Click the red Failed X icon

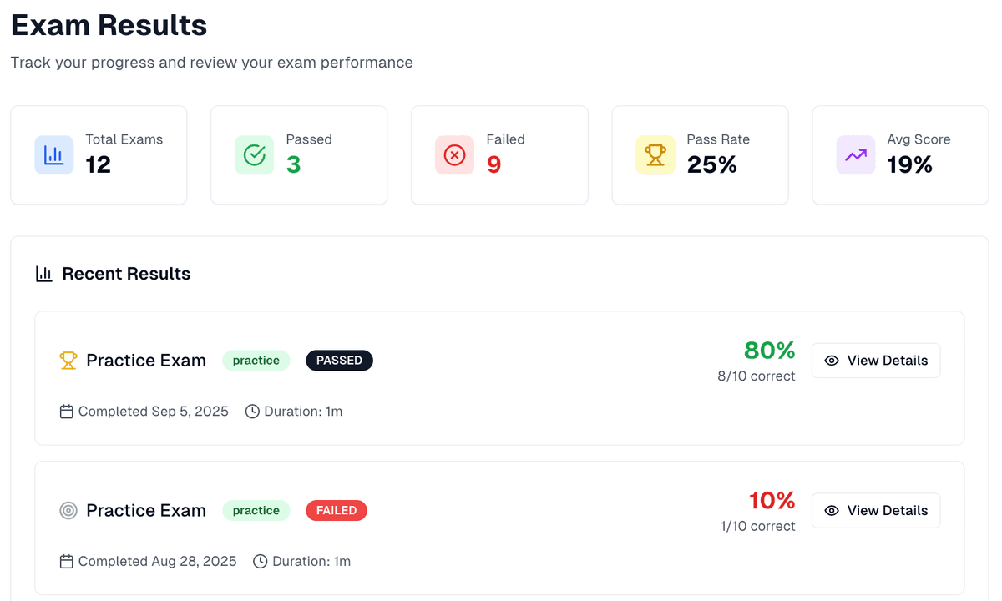click(455, 155)
